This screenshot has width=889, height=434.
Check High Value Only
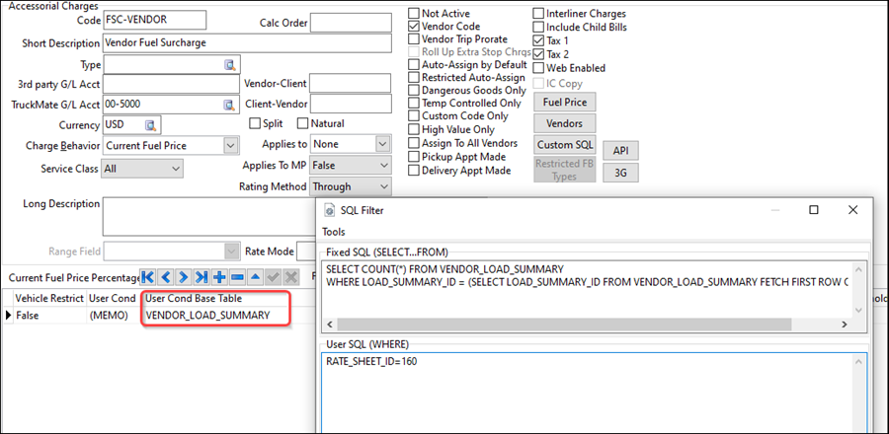click(415, 129)
